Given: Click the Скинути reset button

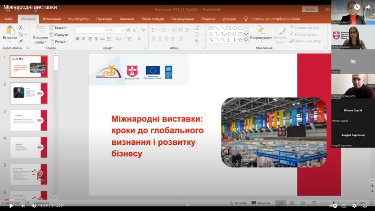Looking at the screenshot, I should (x=59, y=35).
